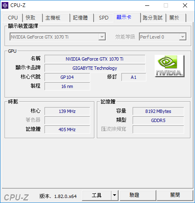
Task: Open the 跑分測試 tab
Action: pos(153,18)
